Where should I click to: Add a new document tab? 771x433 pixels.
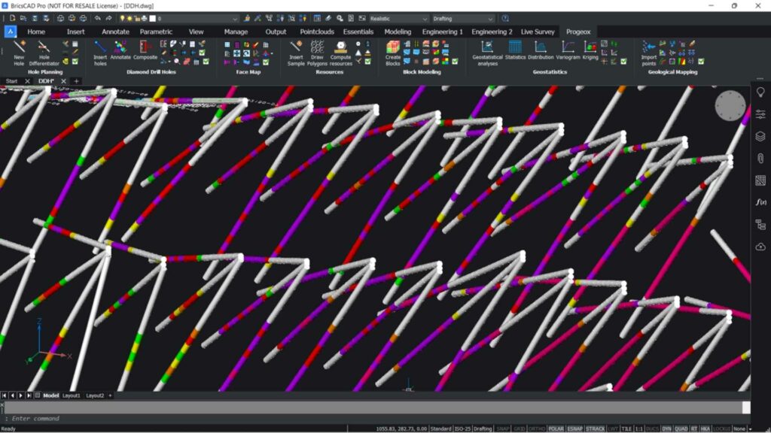click(x=76, y=81)
